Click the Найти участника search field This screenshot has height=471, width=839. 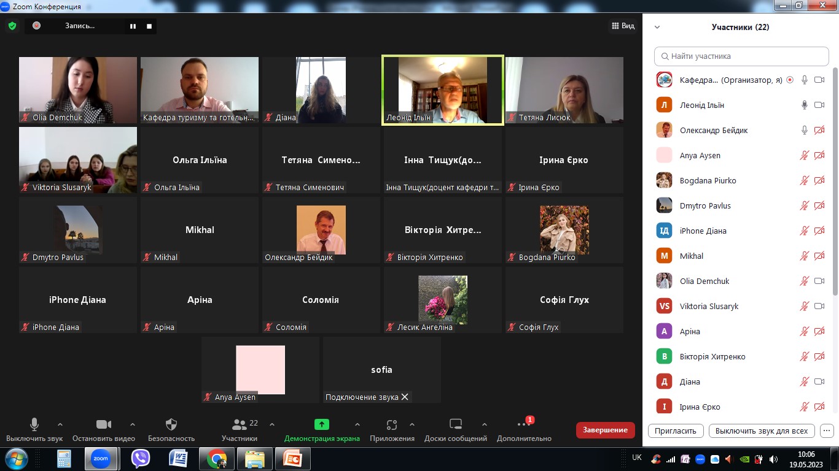(x=741, y=56)
